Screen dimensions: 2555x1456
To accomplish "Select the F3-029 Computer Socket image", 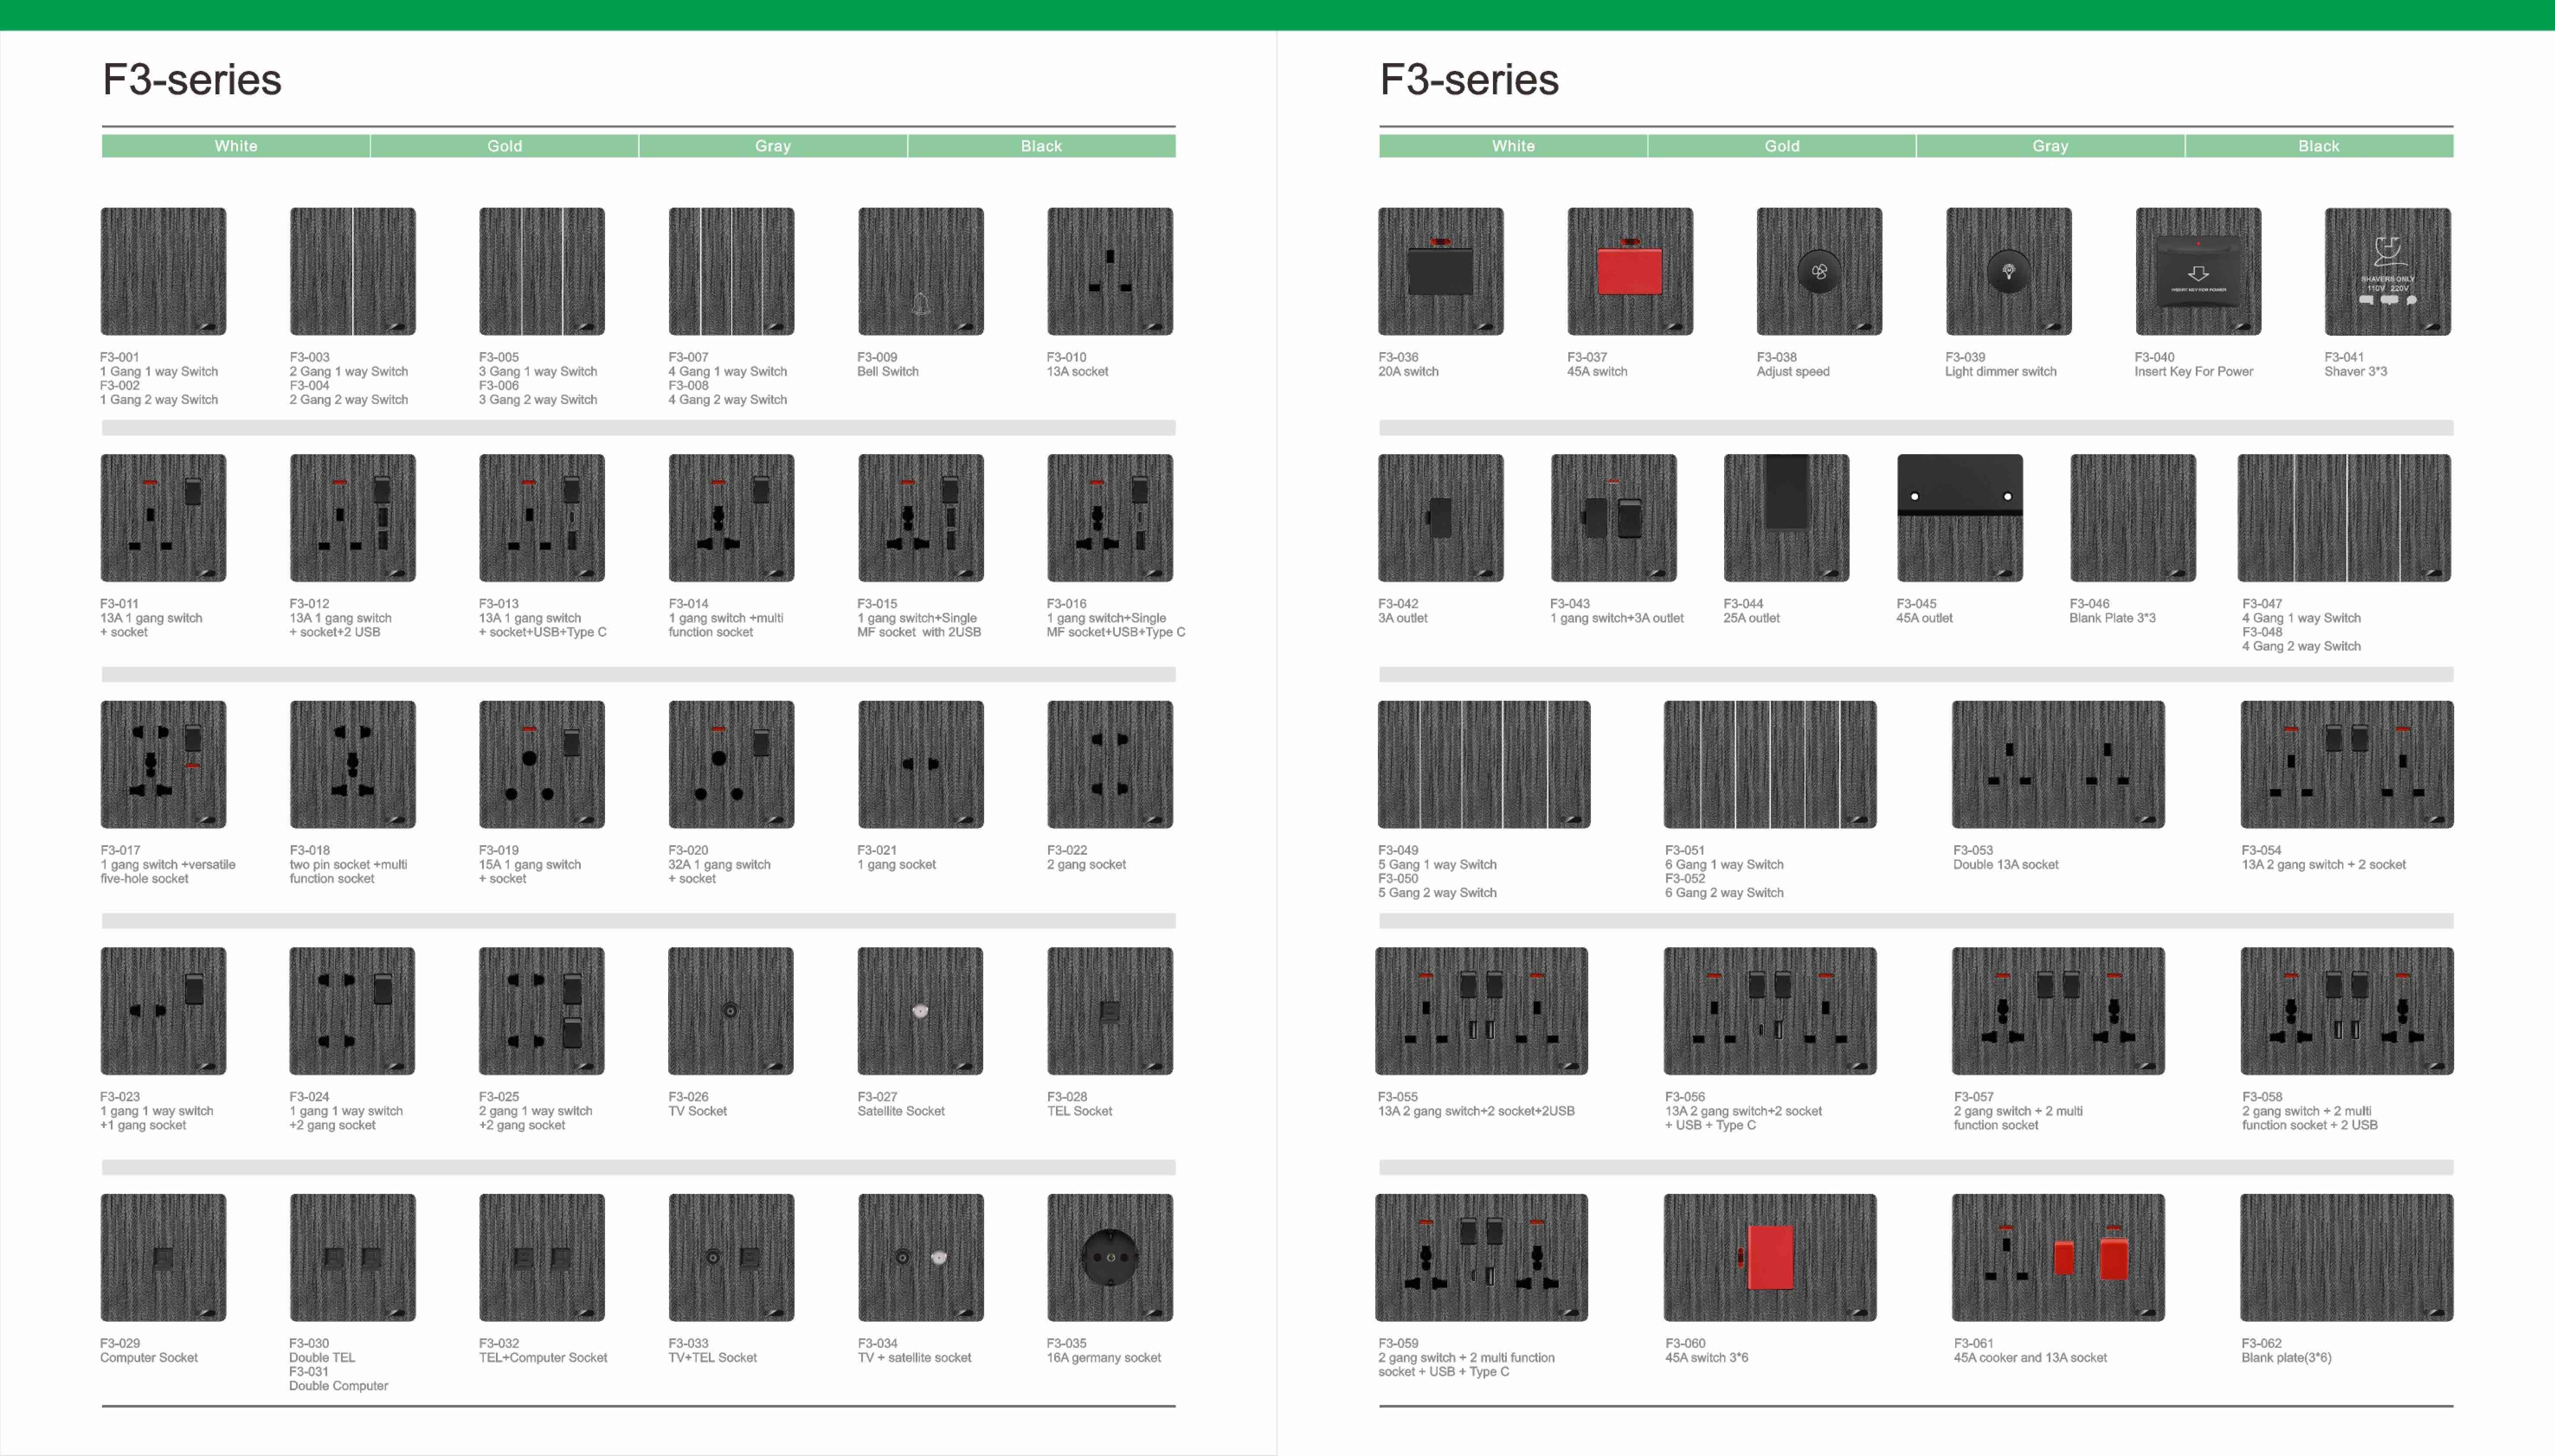I will tap(163, 1257).
